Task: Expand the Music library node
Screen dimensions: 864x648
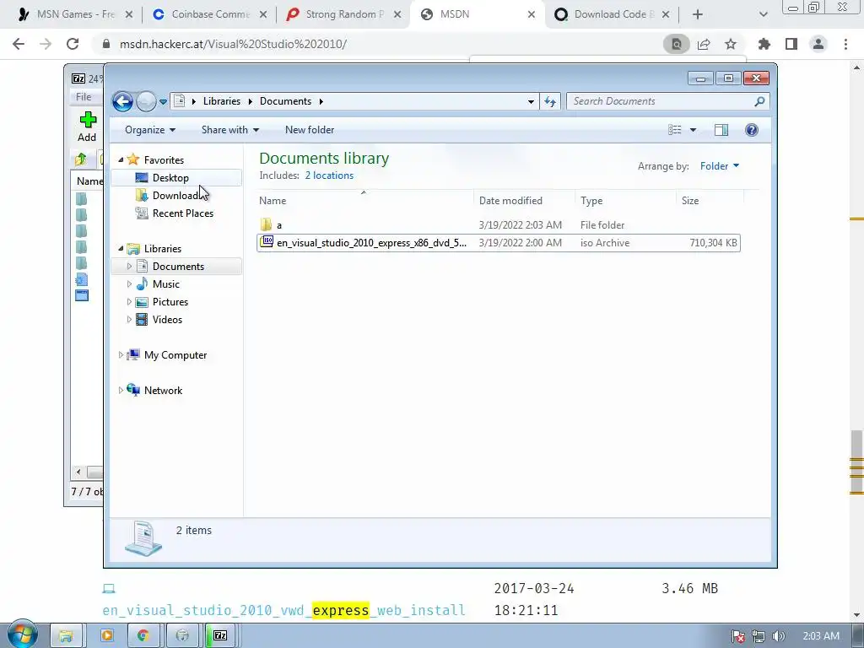Action: click(129, 284)
